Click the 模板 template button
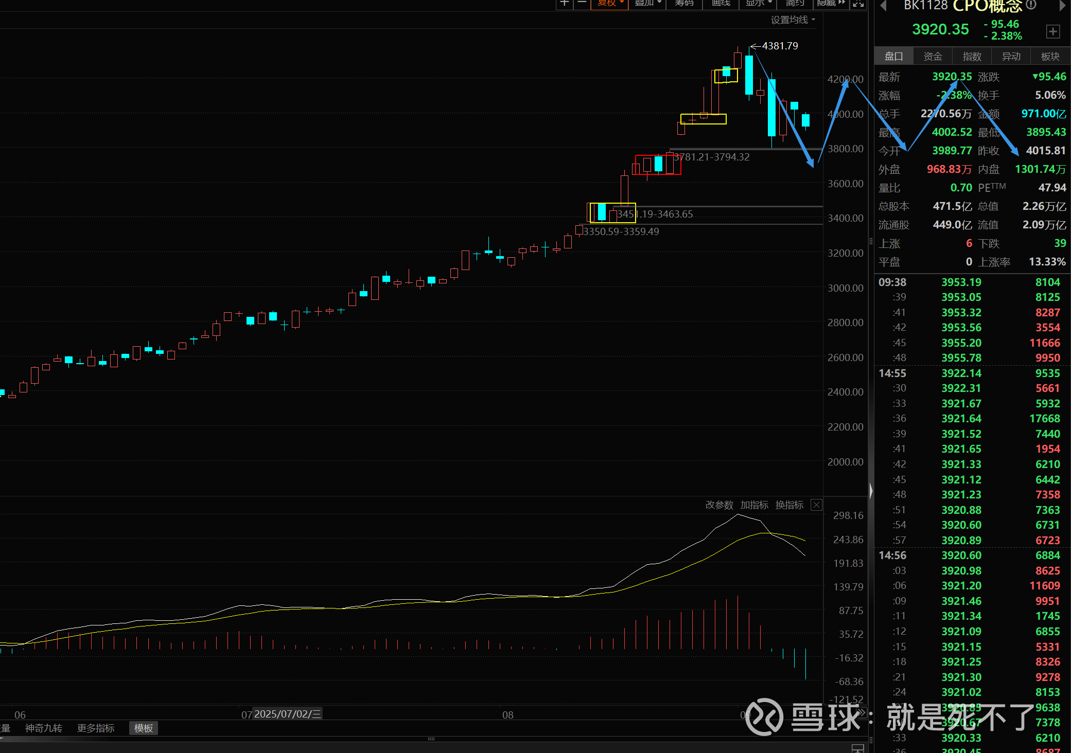Viewport: 1071px width, 753px height. [x=143, y=728]
